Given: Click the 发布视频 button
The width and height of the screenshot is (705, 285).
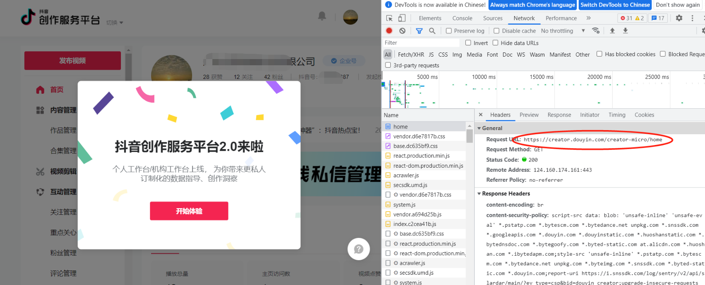Looking at the screenshot, I should tap(72, 61).
